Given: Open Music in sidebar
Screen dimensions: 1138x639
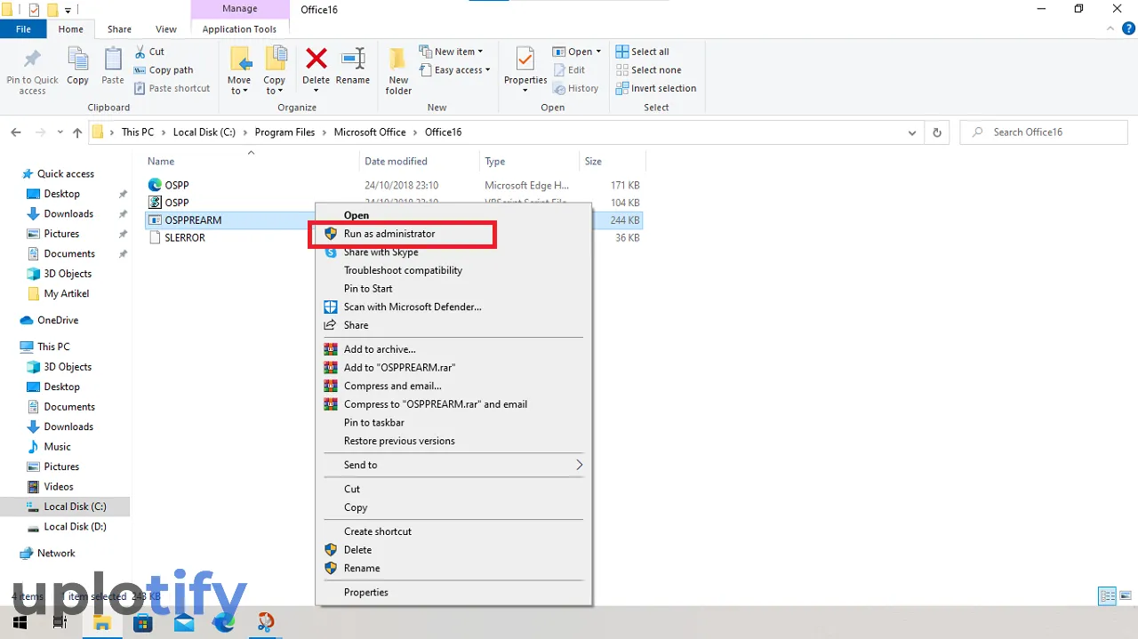Looking at the screenshot, I should pos(58,447).
